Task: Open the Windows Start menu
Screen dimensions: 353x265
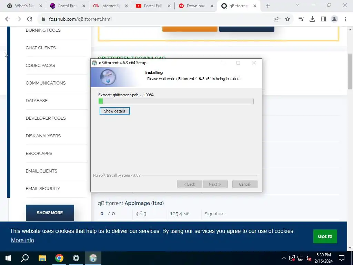Action: 8,258
